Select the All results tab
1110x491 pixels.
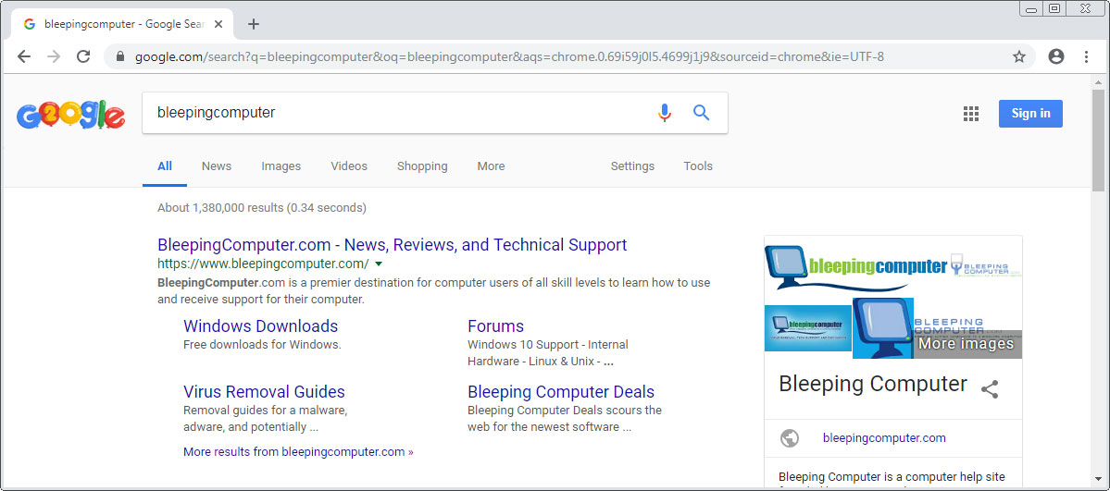coord(165,167)
